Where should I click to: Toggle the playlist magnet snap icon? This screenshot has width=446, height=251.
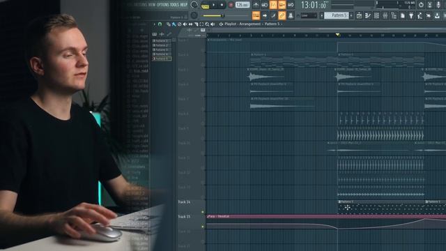(160, 24)
